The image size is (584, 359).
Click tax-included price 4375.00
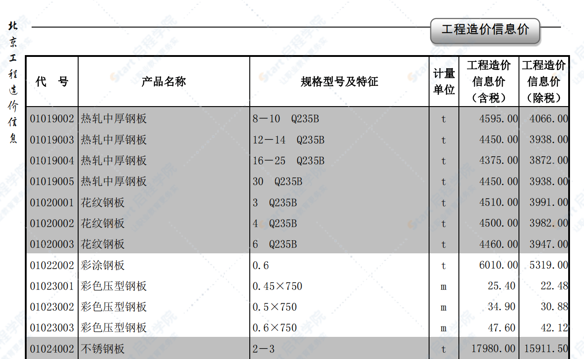point(499,161)
